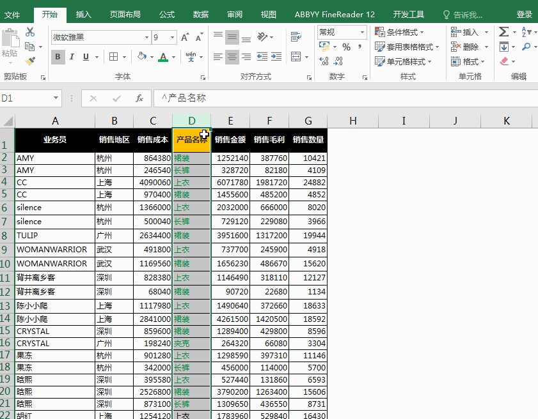Increase font size with large A icon
Screen dimensions: 538x419
coord(185,37)
